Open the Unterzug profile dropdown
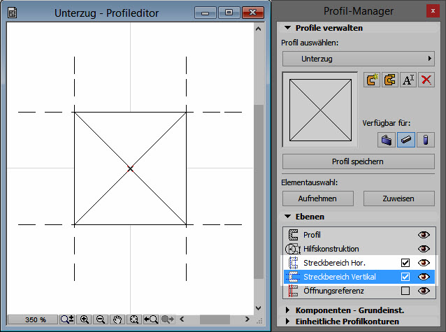The height and width of the screenshot is (332, 446). point(359,59)
